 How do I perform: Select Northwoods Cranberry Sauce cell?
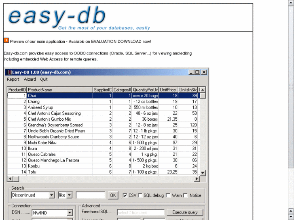tap(60, 137)
